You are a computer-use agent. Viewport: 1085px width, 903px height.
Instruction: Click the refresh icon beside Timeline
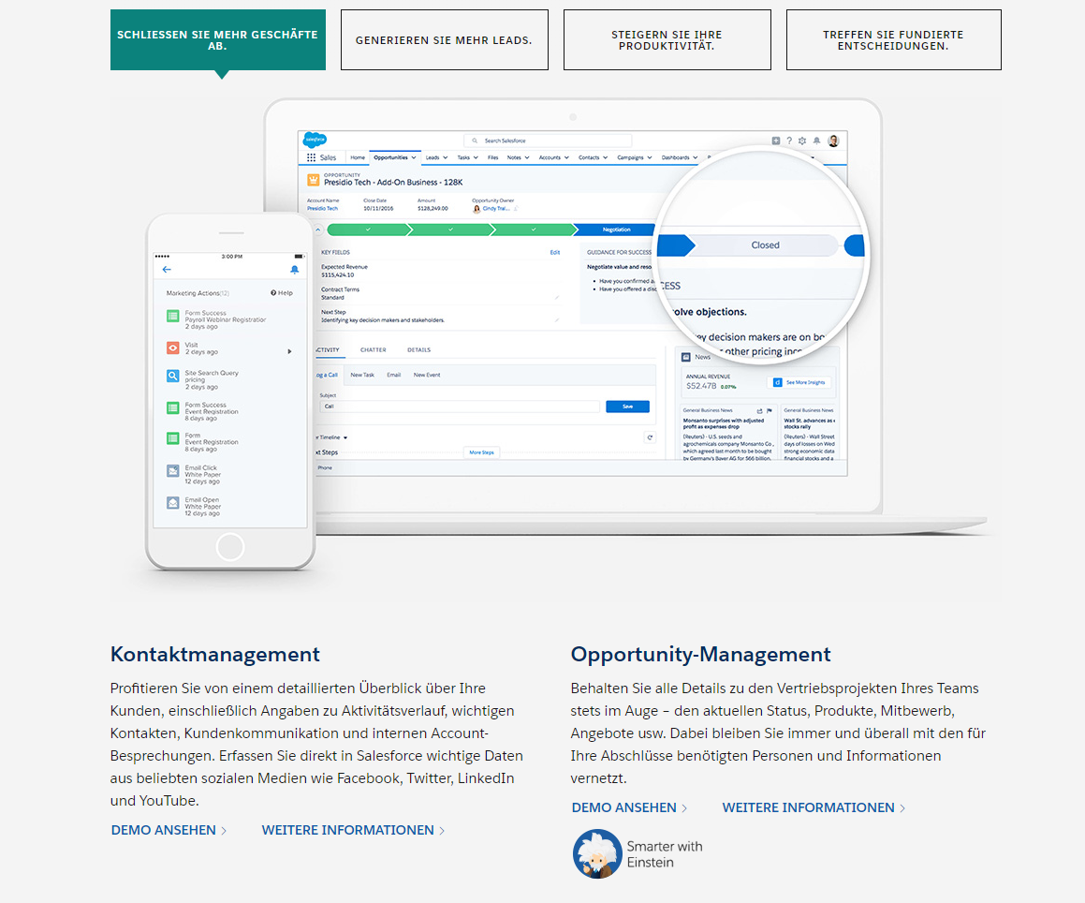[x=649, y=437]
